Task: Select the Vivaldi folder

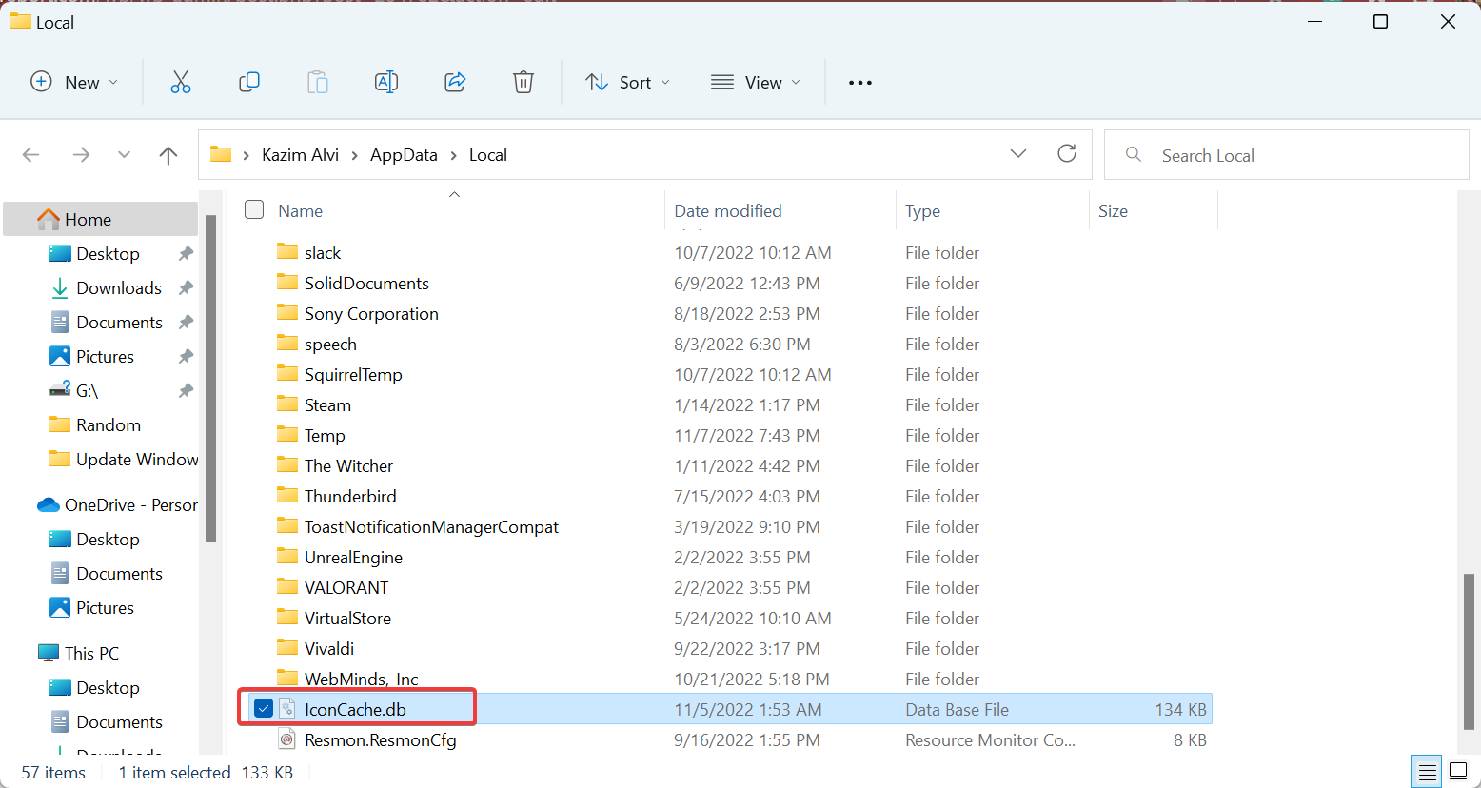Action: point(329,648)
